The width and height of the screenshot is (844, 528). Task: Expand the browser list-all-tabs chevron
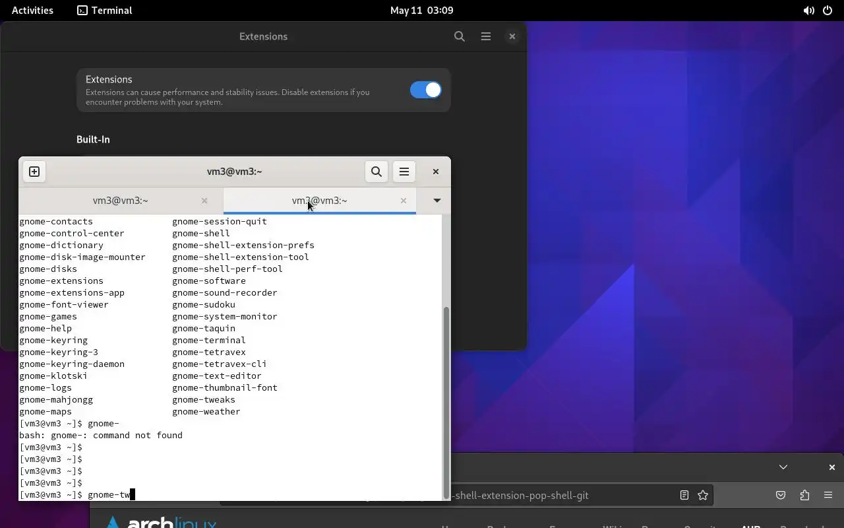(783, 467)
